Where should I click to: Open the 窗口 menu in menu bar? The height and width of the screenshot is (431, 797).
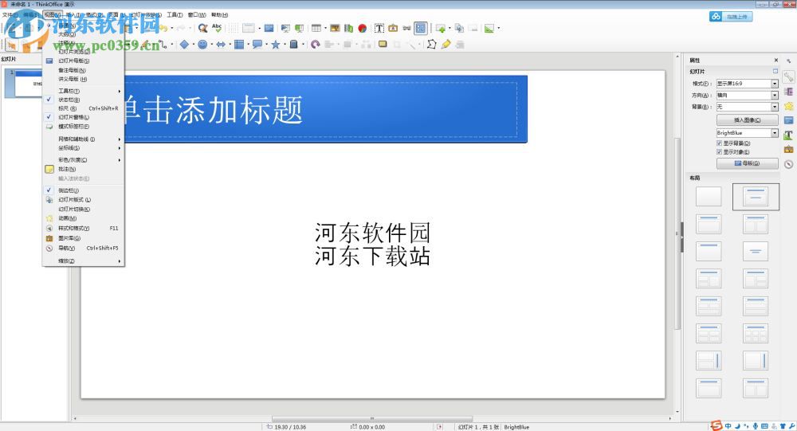(197, 15)
